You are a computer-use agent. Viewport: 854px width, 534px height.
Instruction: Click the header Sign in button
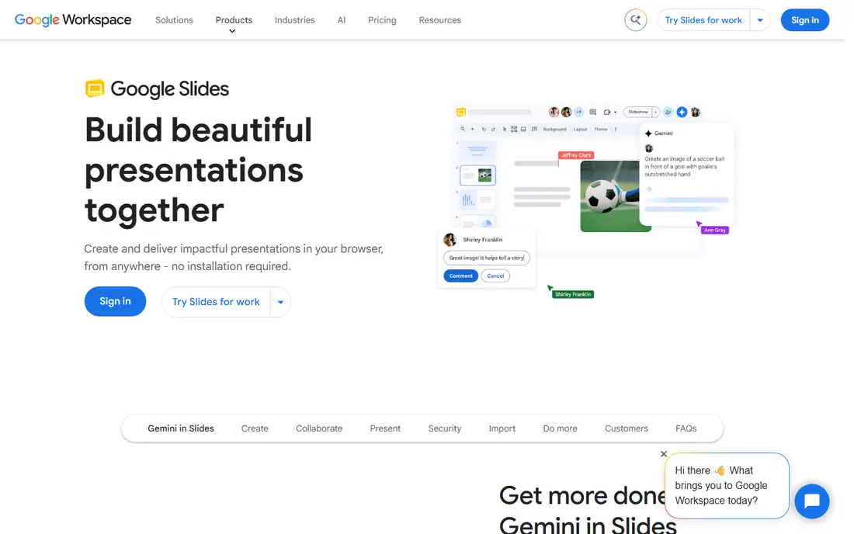coord(804,20)
